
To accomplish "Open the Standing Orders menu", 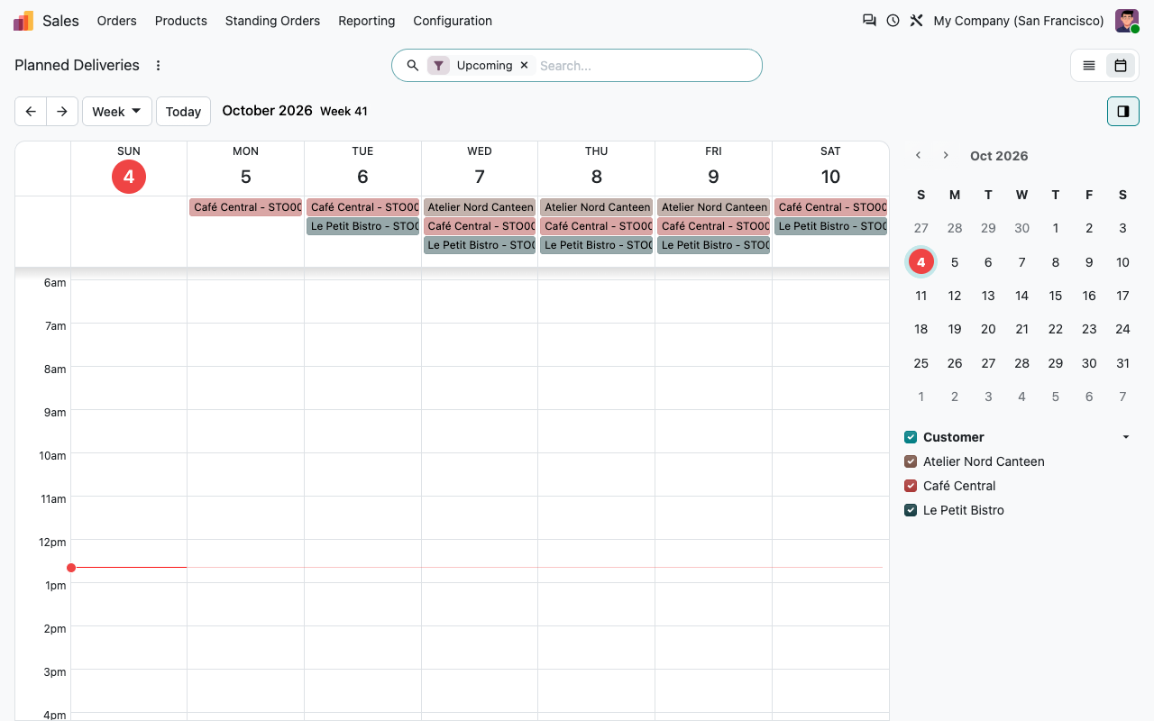I will [272, 21].
